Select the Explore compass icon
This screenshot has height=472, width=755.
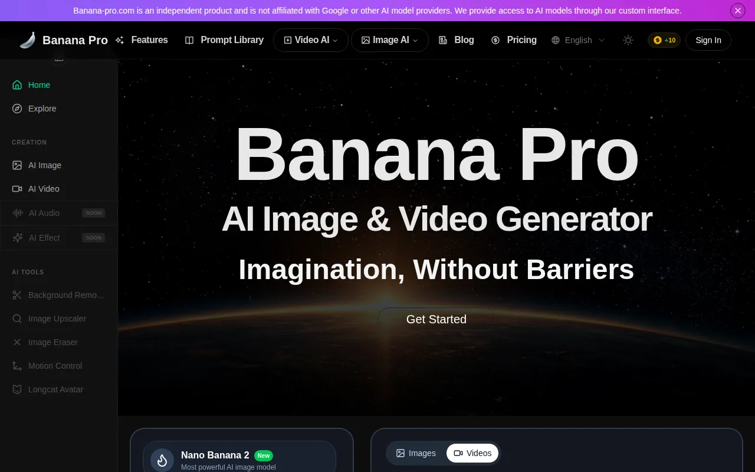click(17, 109)
